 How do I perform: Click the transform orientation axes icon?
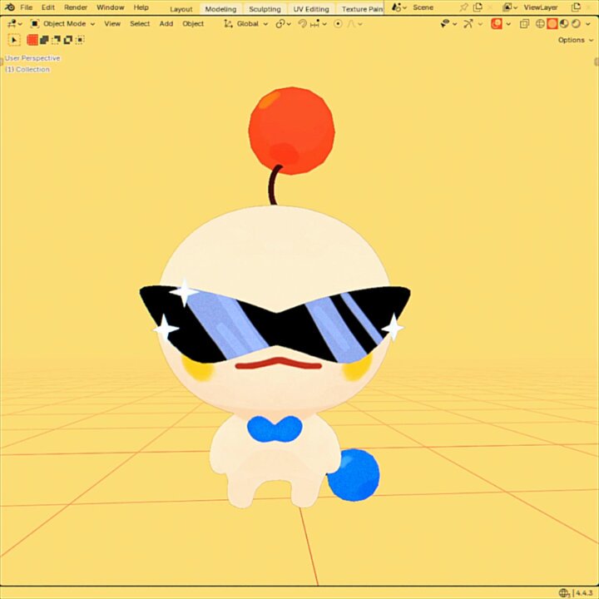pyautogui.click(x=228, y=23)
